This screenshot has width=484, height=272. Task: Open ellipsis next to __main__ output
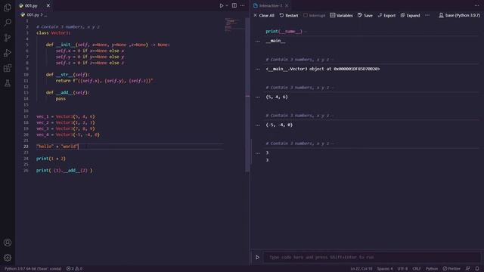pos(258,41)
